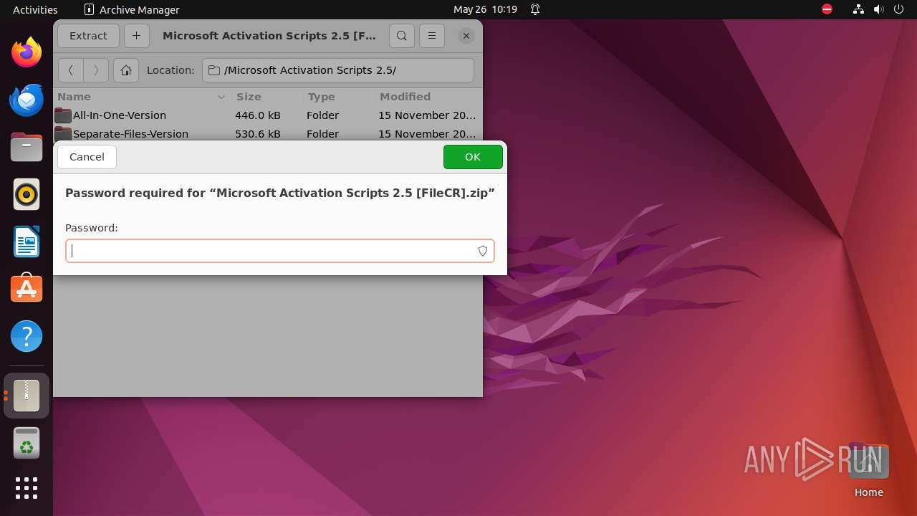Open network status icon
This screenshot has width=917, height=516.
[858, 9]
